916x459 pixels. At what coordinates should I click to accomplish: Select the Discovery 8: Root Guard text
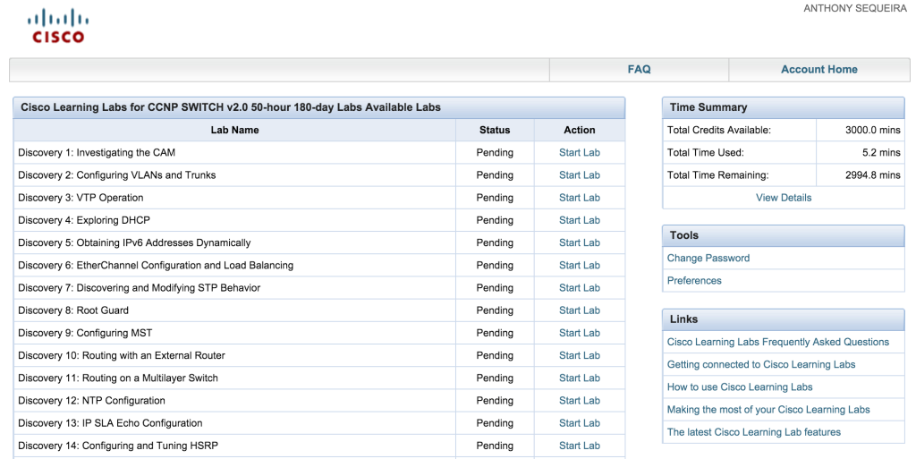point(73,310)
